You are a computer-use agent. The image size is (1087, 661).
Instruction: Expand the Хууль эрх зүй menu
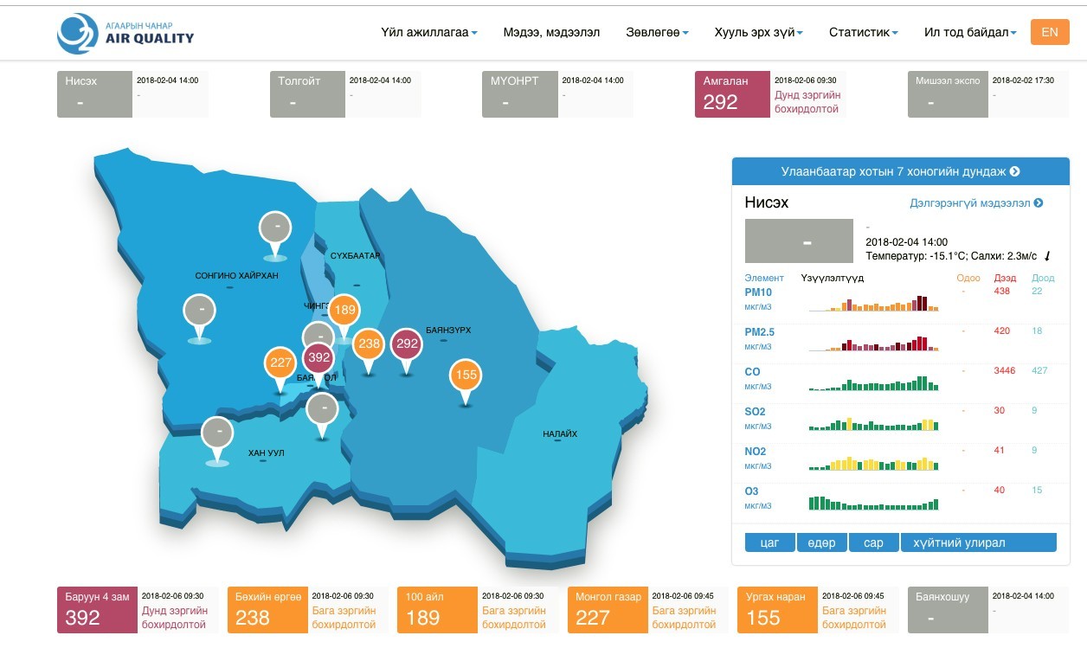tap(758, 33)
